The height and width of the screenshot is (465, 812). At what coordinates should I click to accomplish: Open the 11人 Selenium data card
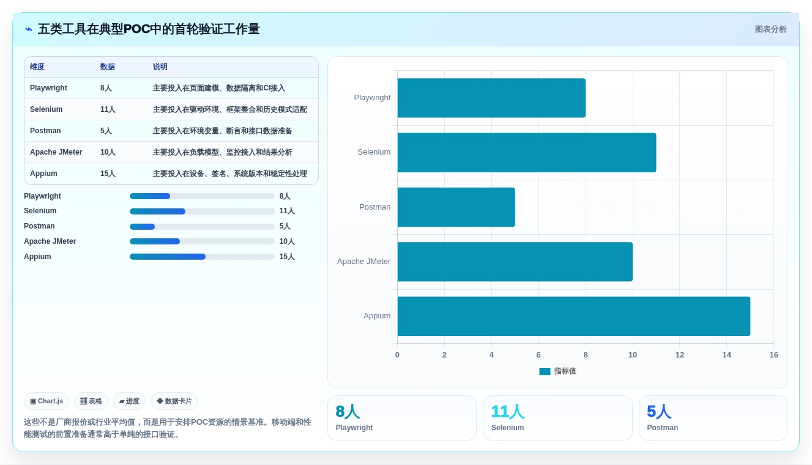[x=557, y=418]
